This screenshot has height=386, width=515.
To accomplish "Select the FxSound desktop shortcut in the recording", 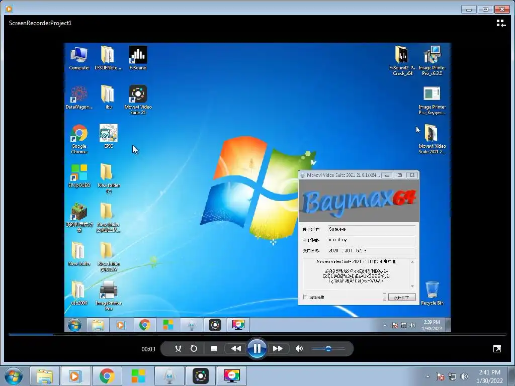I will pyautogui.click(x=138, y=58).
